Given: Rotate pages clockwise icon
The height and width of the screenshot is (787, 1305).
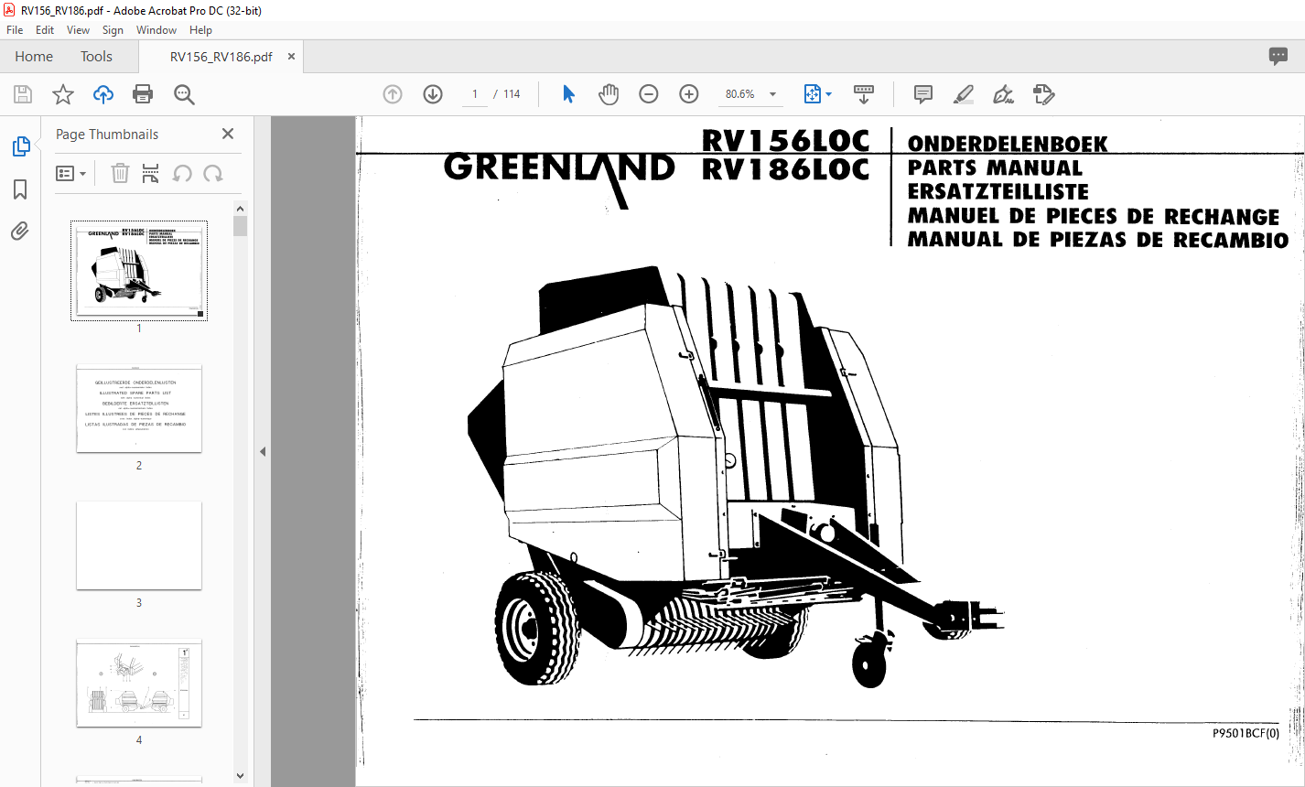Looking at the screenshot, I should click(213, 173).
